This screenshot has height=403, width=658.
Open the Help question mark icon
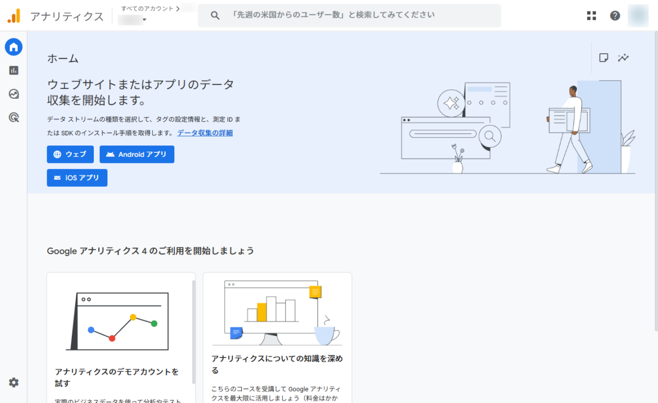[x=615, y=16]
